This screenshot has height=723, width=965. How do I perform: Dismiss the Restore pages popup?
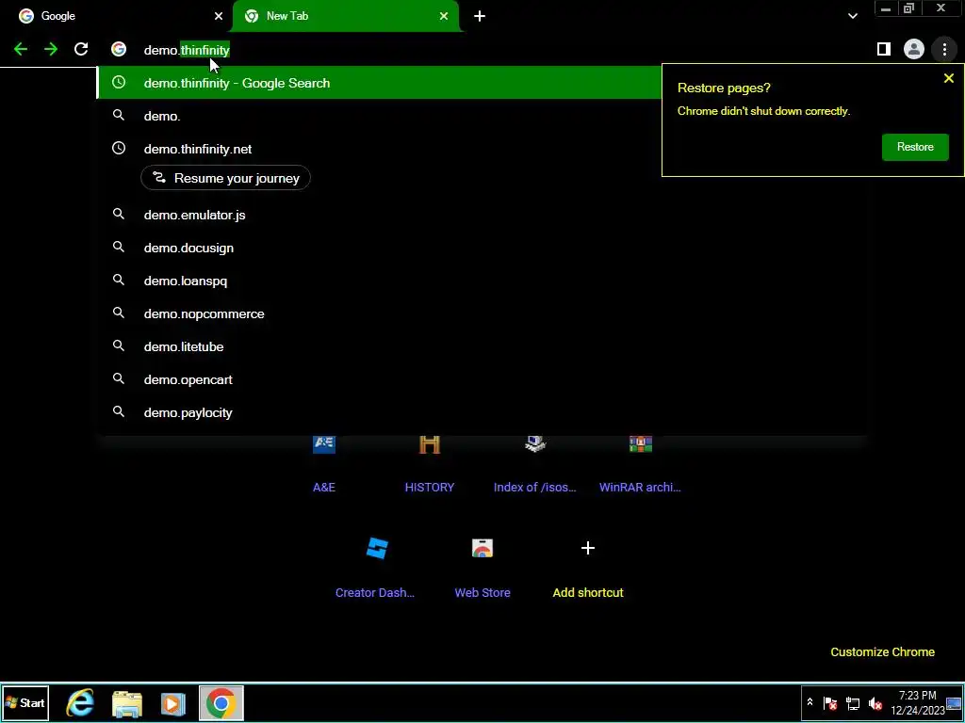coord(948,78)
